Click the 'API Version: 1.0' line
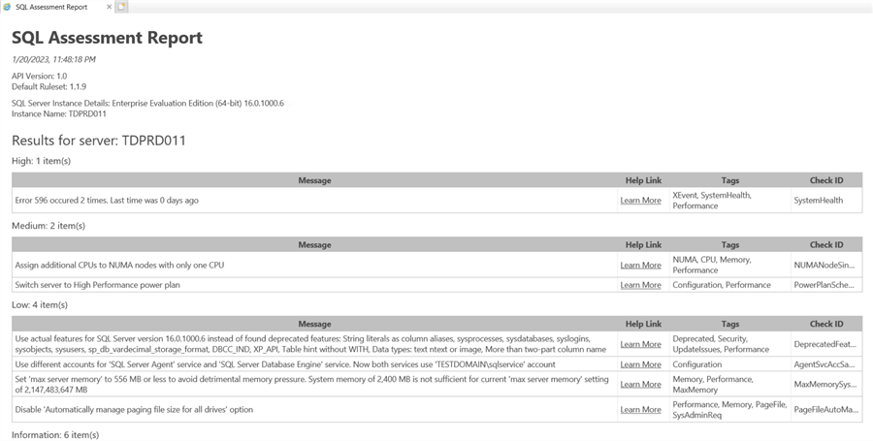The image size is (873, 441). [39, 76]
